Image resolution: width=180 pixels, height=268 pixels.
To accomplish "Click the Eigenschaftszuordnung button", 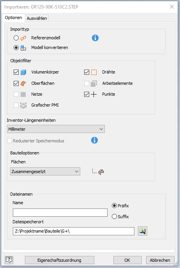I will click(60, 260).
